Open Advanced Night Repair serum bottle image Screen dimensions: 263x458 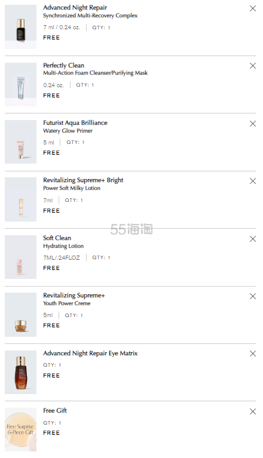[x=20, y=27]
